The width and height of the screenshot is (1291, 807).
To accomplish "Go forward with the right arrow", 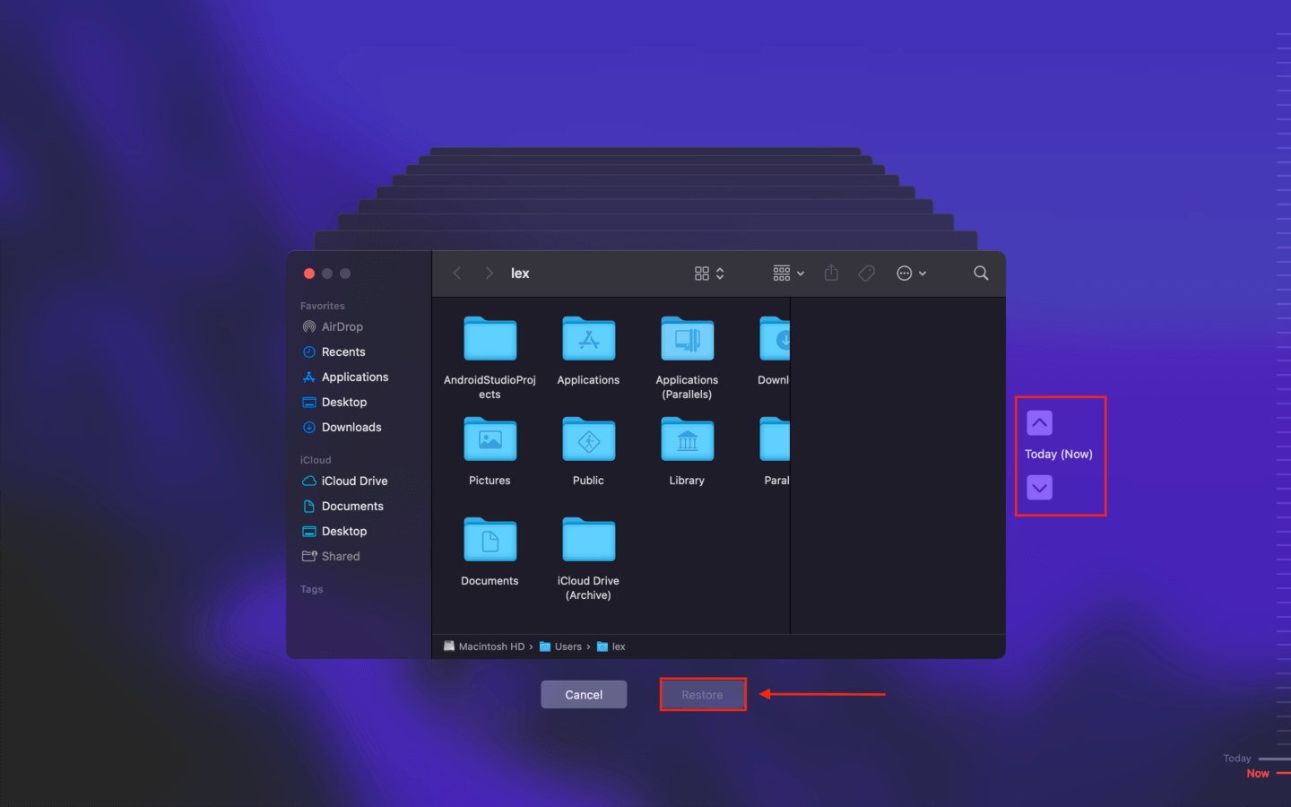I will tap(489, 273).
